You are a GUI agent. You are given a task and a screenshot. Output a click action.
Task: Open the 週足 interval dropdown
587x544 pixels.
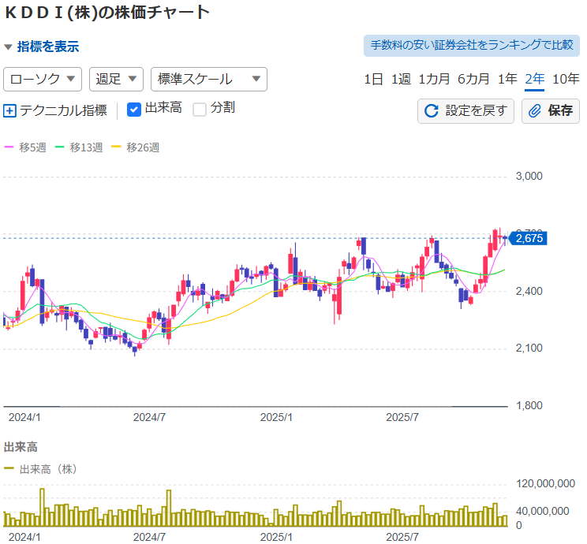[x=116, y=79]
